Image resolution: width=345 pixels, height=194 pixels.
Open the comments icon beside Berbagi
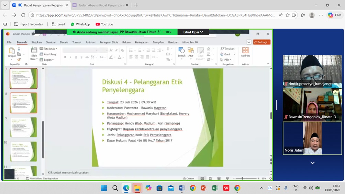[x=249, y=42]
